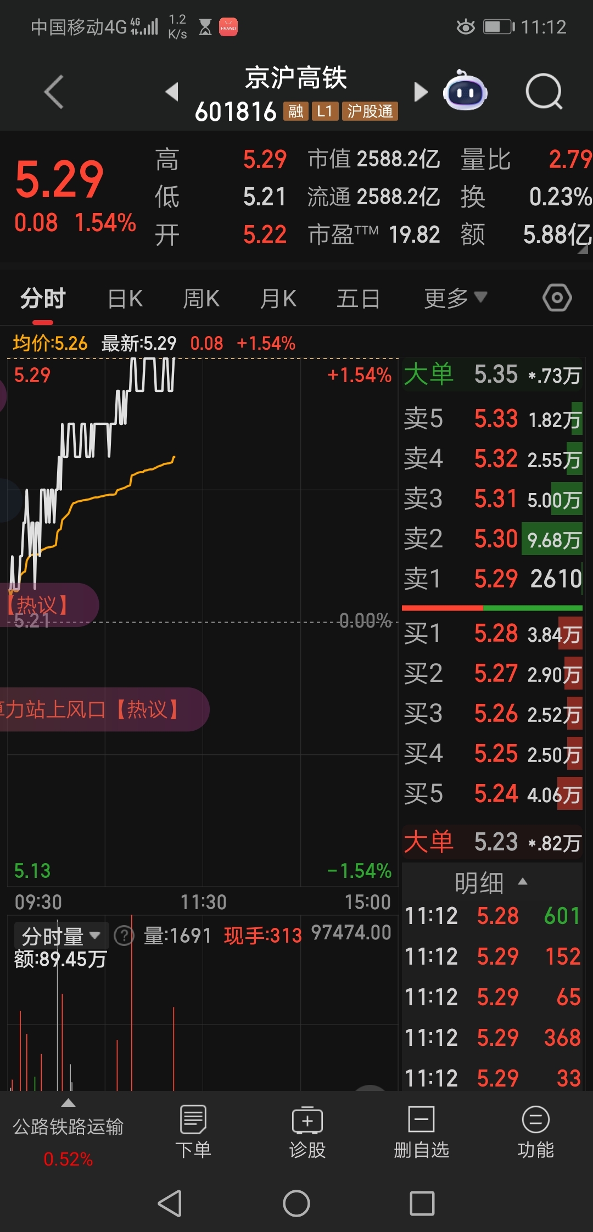This screenshot has width=593, height=1232.
Task: Tap 均价:5.26 label above chart
Action: point(50,343)
